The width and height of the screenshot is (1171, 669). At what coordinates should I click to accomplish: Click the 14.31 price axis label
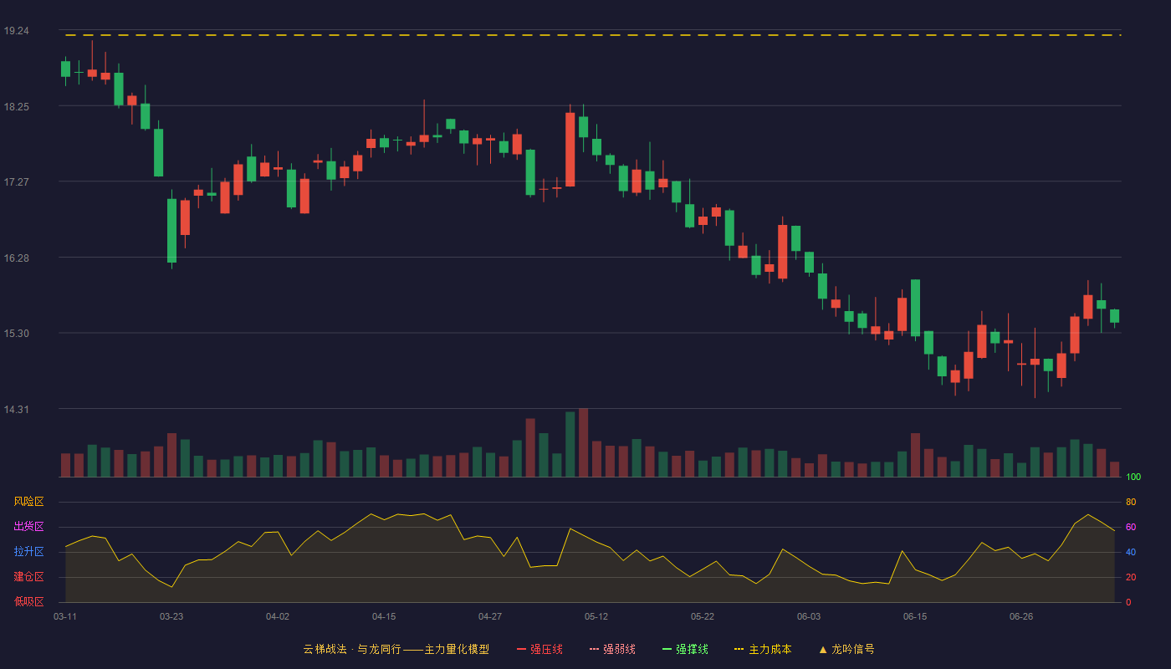[x=16, y=410]
